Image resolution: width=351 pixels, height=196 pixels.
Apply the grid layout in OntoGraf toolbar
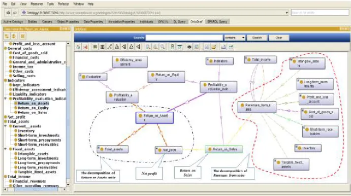pos(95,47)
